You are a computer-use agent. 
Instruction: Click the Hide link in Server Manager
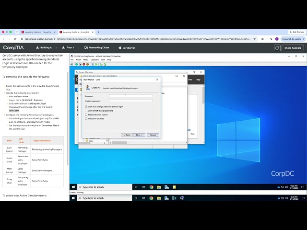[x=193, y=134]
